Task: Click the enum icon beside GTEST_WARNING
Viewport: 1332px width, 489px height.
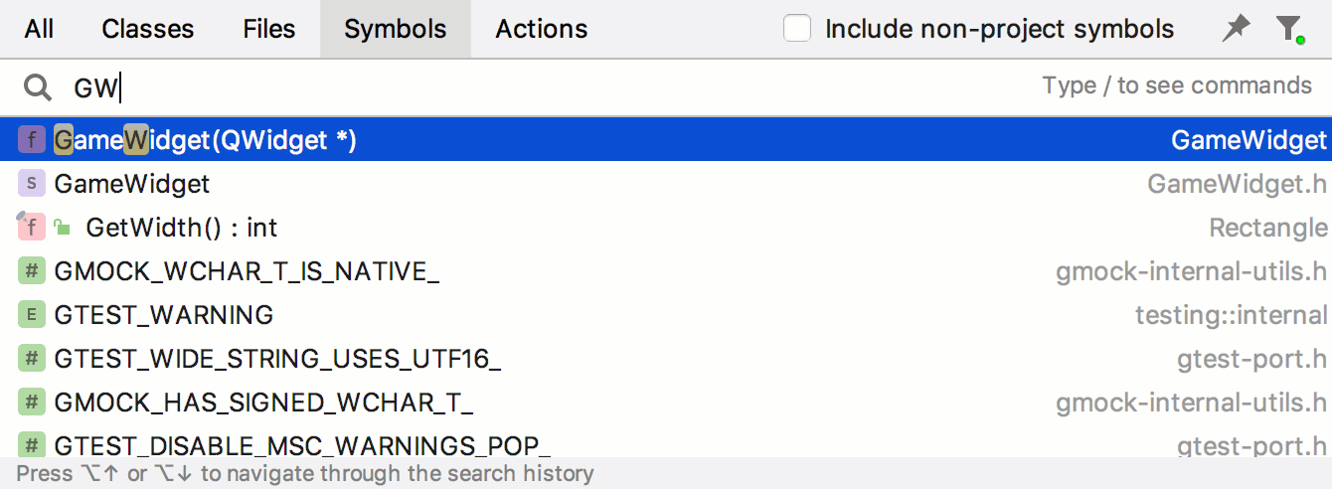Action: coord(32,315)
